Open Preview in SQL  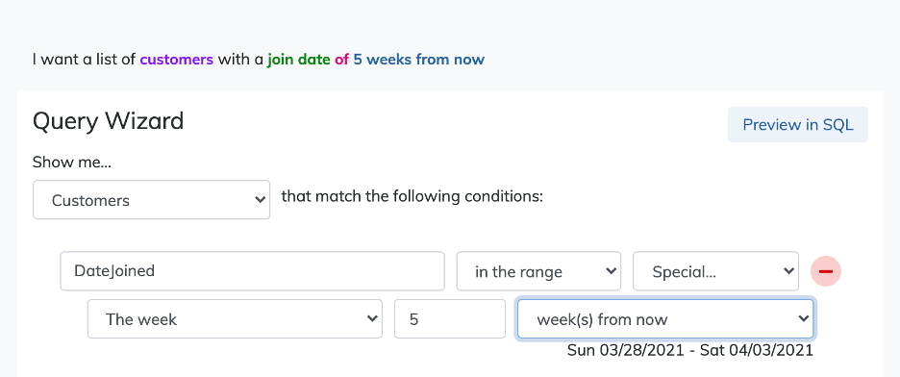tap(798, 124)
